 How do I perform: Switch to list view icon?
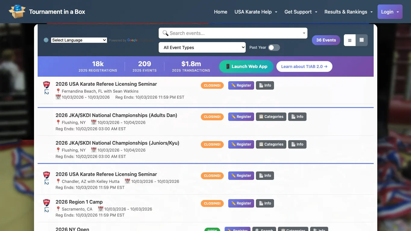click(350, 40)
